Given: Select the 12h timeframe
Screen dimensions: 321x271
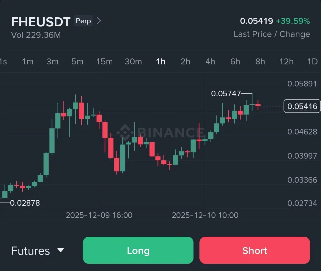Looking at the screenshot, I should pos(286,62).
